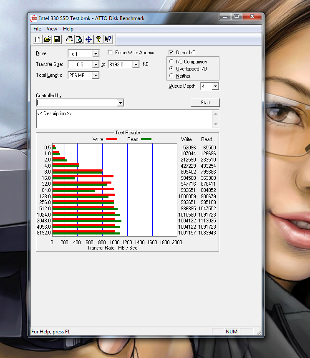Click the 1024.0 transfer size row label
This screenshot has width=310, height=358.
click(x=44, y=215)
